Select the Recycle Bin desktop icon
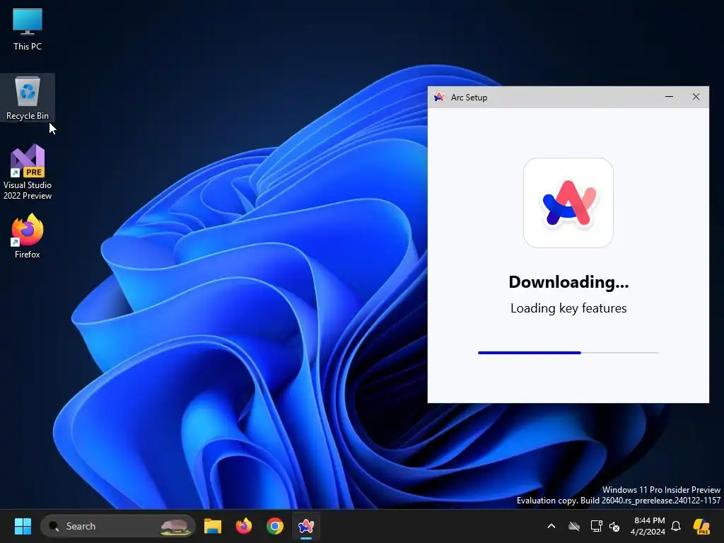Screen dimensions: 724x543 tap(28, 98)
